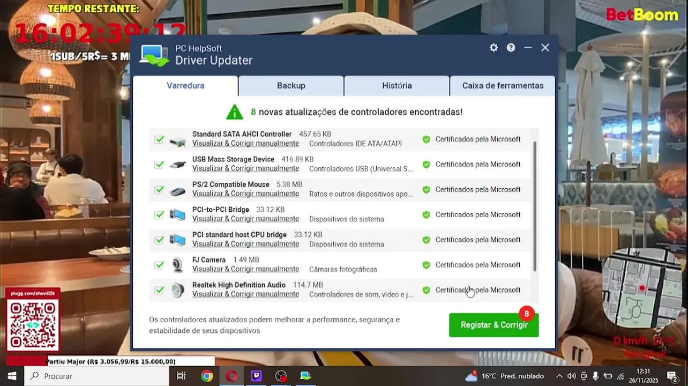Click the Procurar taskbar search box

(97, 376)
